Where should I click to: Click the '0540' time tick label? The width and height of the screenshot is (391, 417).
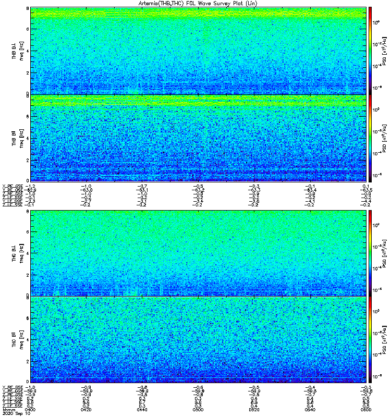tap(310, 410)
